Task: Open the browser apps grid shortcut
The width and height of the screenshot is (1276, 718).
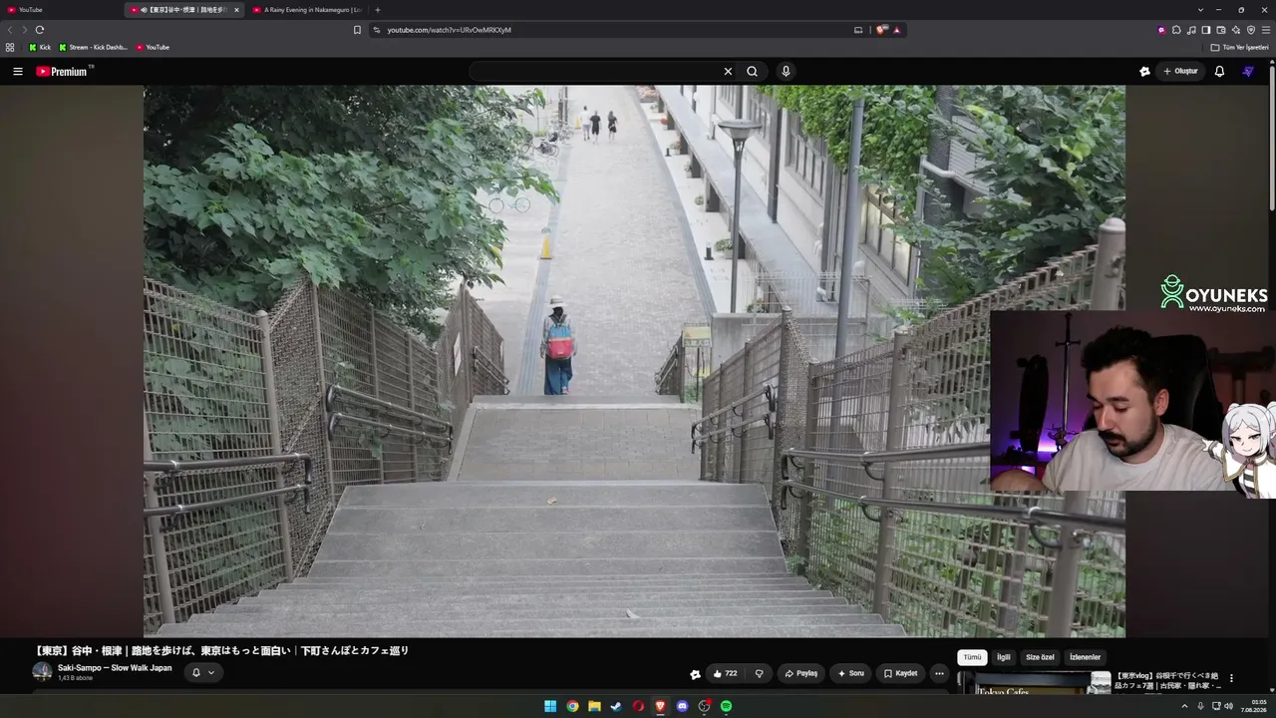Action: (x=10, y=47)
